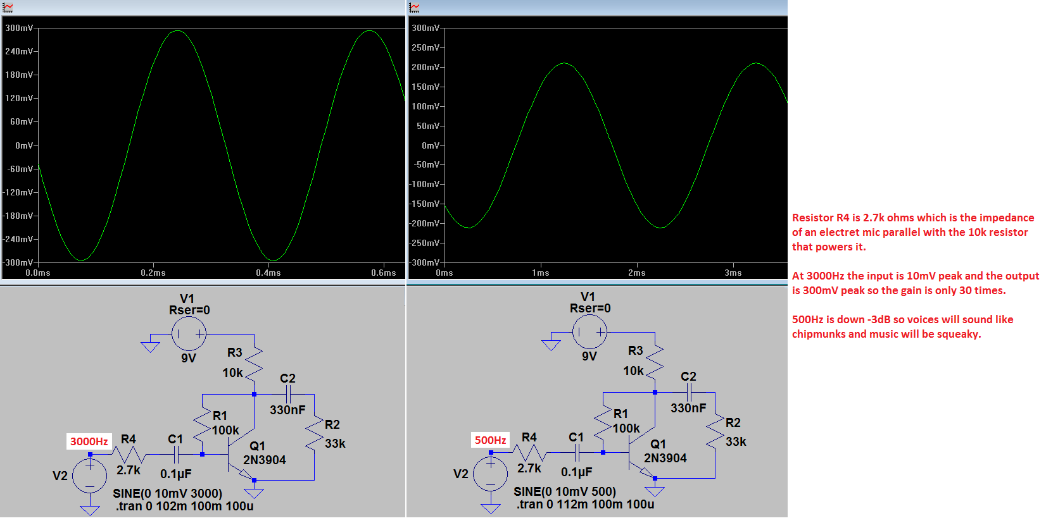Click the red note starting 'At 3000Hz the input'
Image resolution: width=1046 pixels, height=523 pixels.
pyautogui.click(x=916, y=283)
